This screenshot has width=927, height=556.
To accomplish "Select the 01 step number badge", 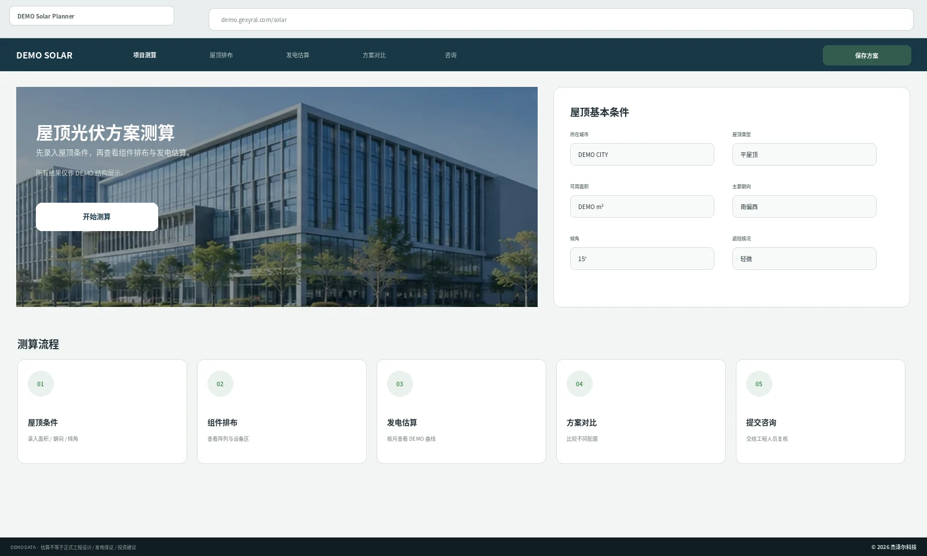I will coord(41,384).
